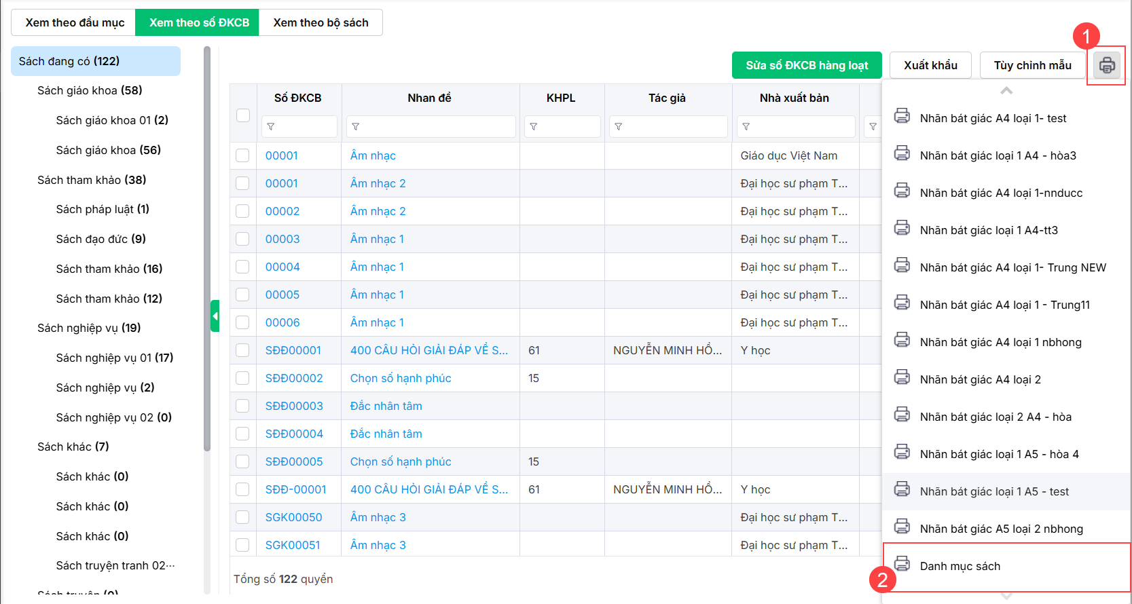Click filter icon in Nhan đề column

click(x=356, y=127)
